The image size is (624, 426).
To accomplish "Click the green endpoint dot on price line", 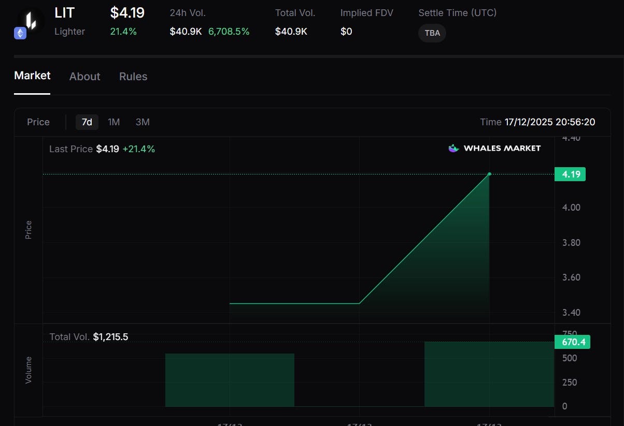I will pos(489,174).
